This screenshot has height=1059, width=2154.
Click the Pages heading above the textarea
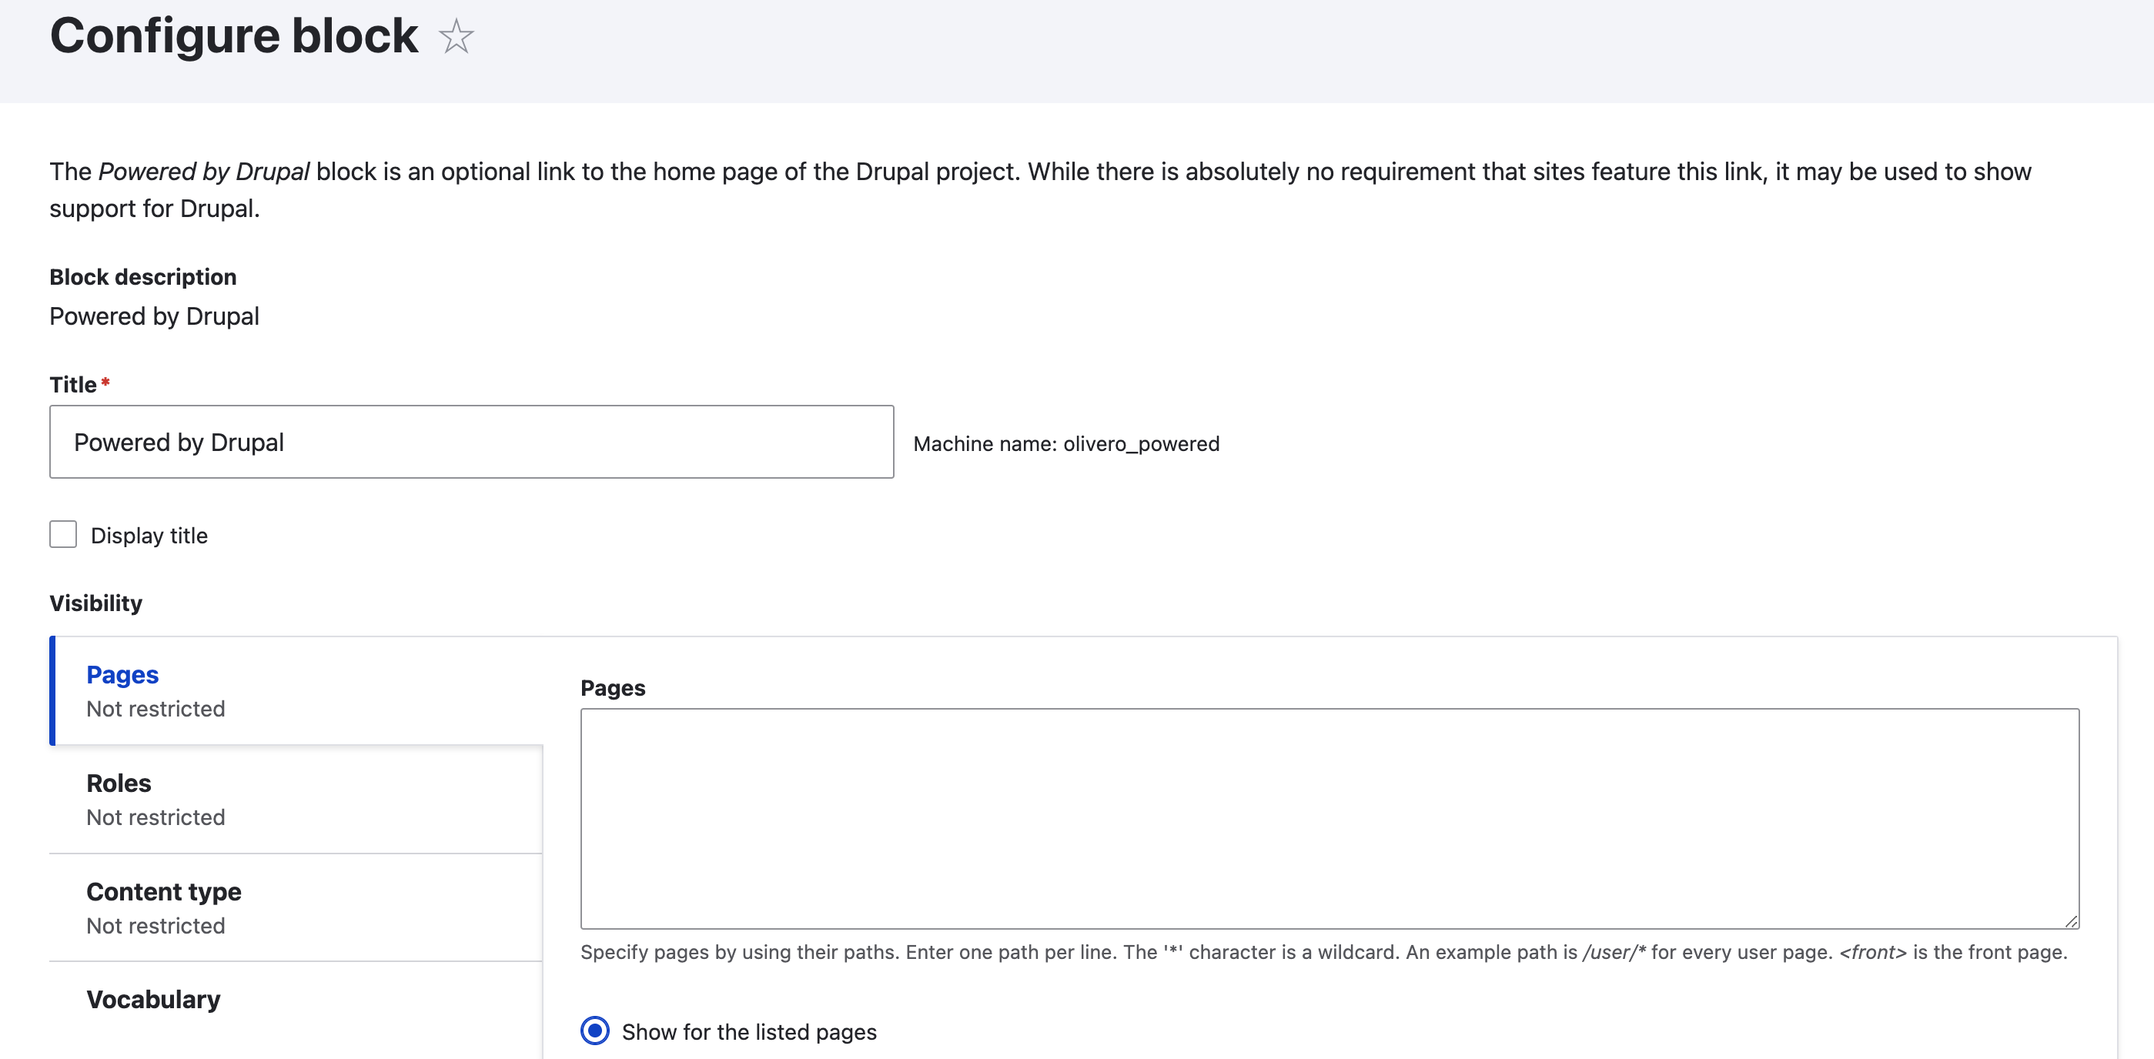tap(613, 687)
